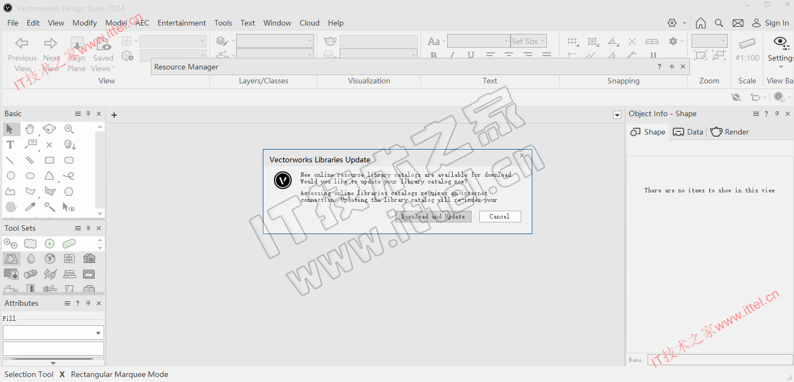The width and height of the screenshot is (794, 382).
Task: Open the Entertainment menu
Action: 182,23
